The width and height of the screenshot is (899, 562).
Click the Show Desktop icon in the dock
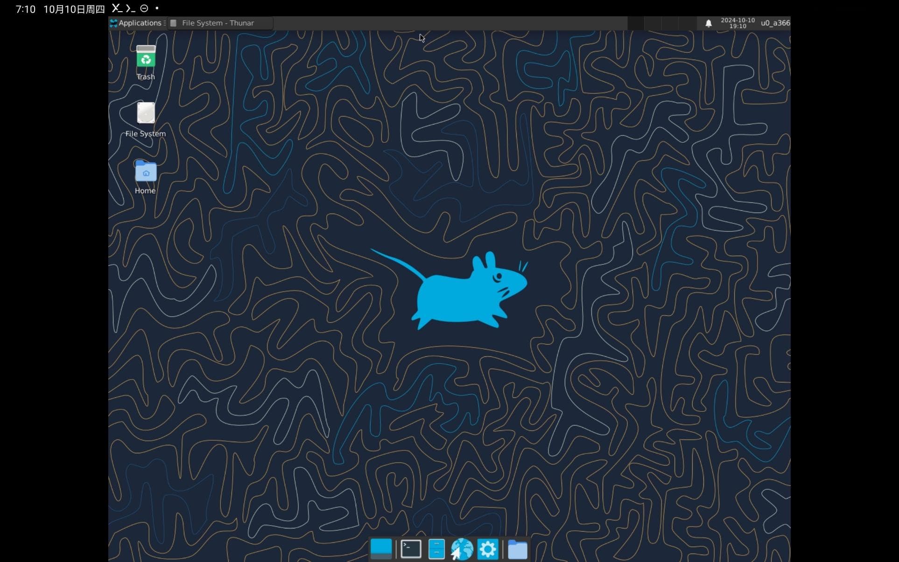point(381,549)
